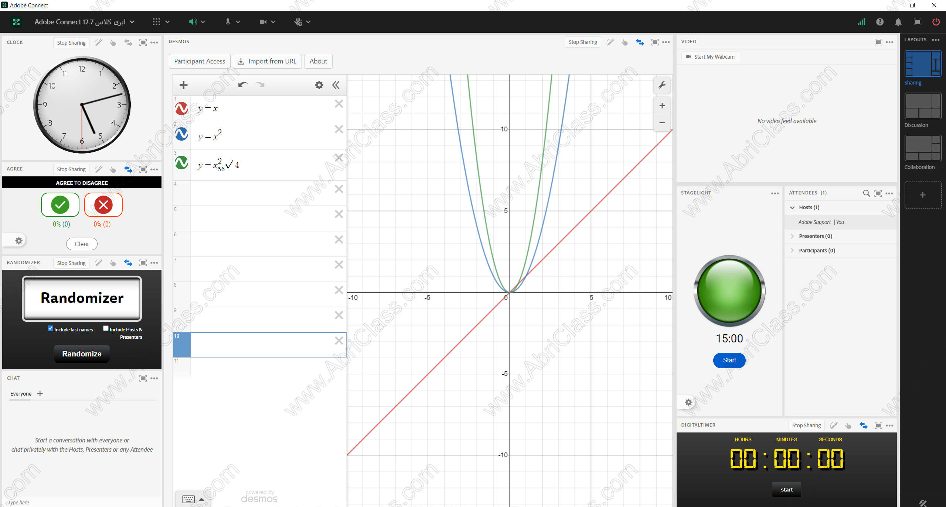Open the Desmos keyboard icon
The height and width of the screenshot is (507, 946).
pos(188,499)
